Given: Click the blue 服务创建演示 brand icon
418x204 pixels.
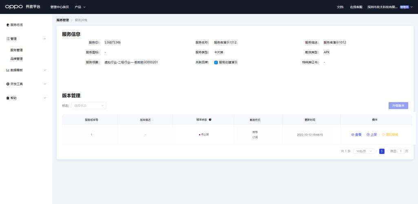Looking at the screenshot, I should [x=216, y=62].
